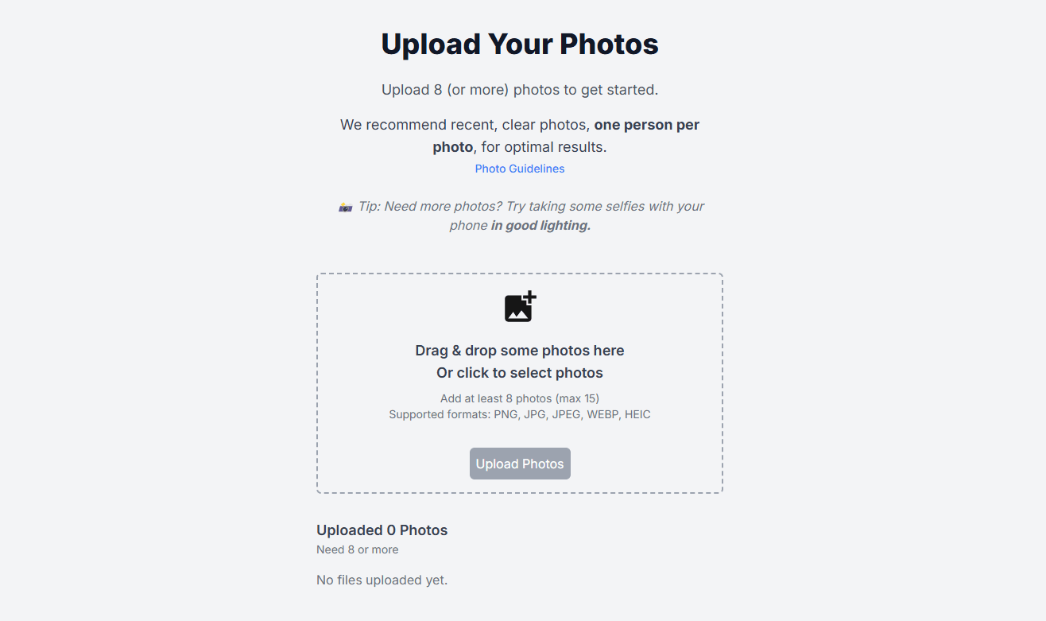Open the Photo Guidelines link
This screenshot has height=621, width=1046.
pos(520,169)
